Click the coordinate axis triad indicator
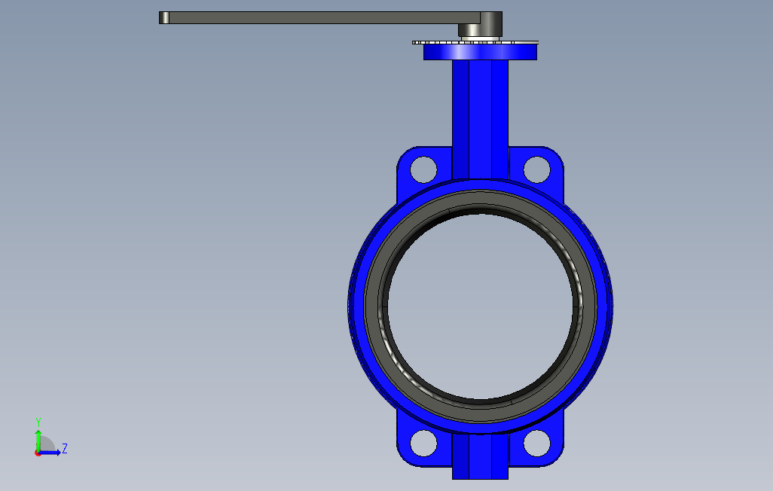Screen dimensions: 773x491 pyautogui.click(x=50, y=438)
